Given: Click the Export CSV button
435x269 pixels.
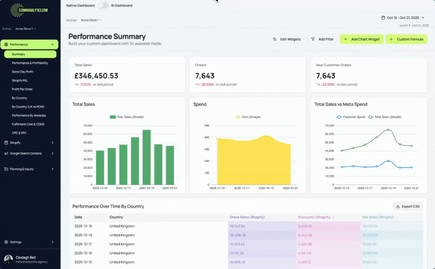Looking at the screenshot, I should pos(408,206).
